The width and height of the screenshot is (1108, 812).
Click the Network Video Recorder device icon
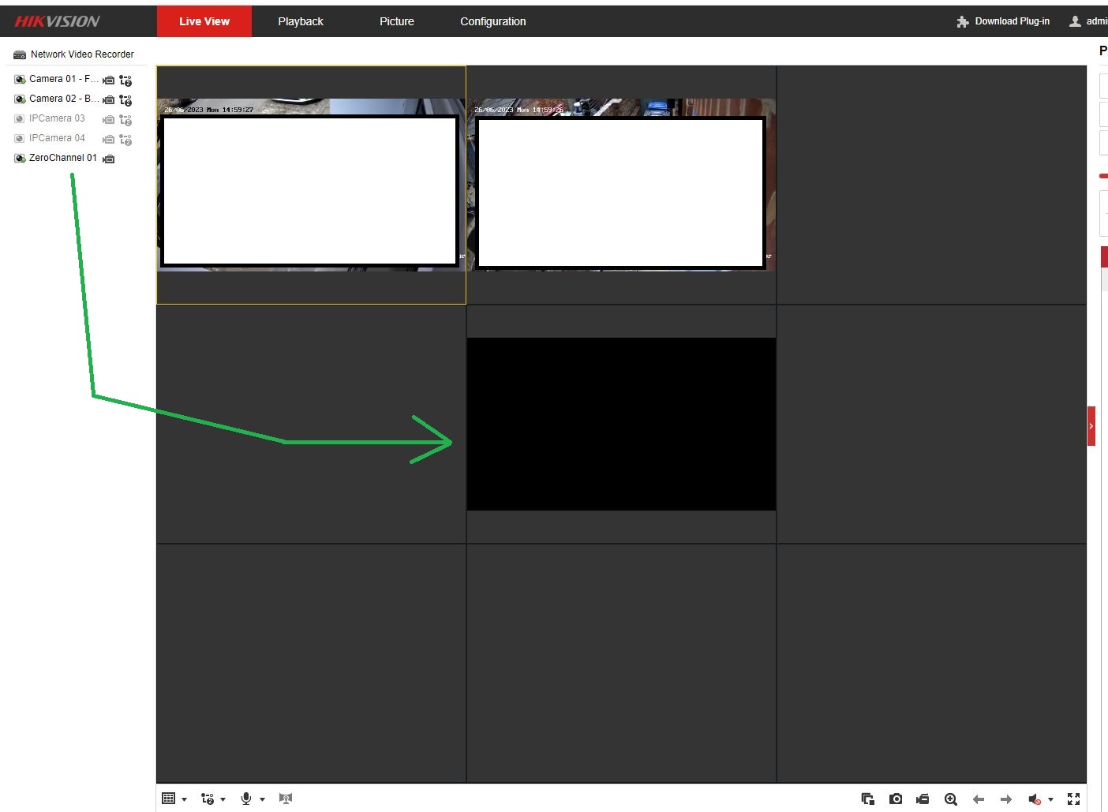click(19, 54)
